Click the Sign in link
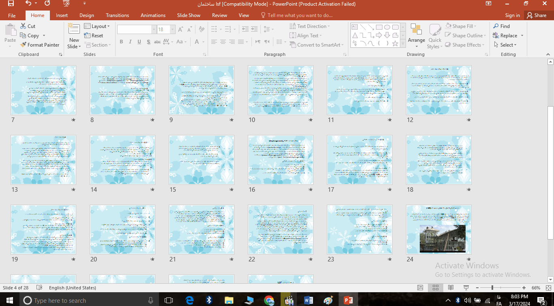This screenshot has width=554, height=306. (x=512, y=15)
